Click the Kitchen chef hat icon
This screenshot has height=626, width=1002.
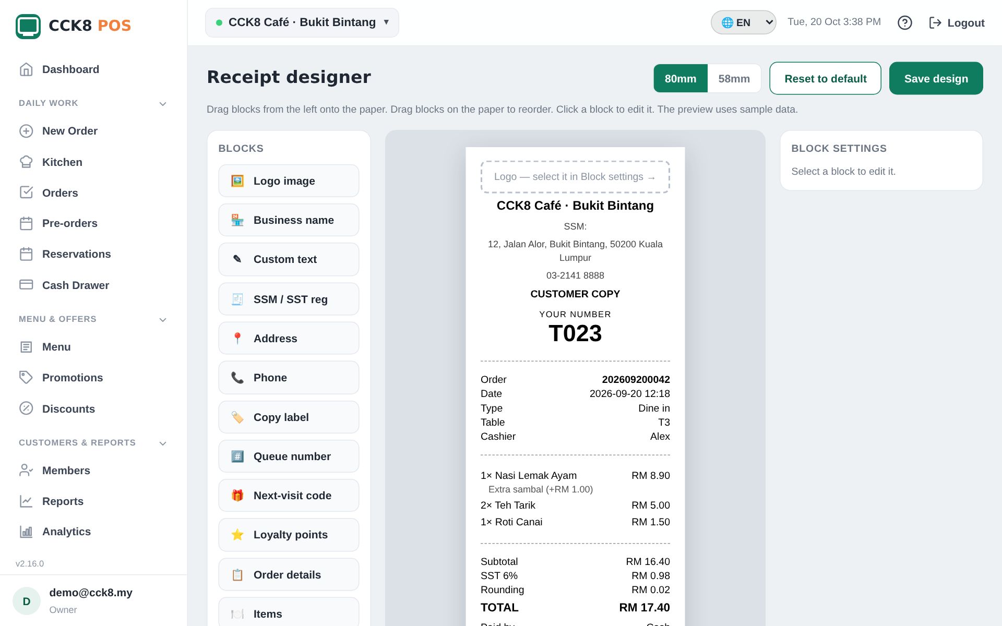(x=26, y=162)
